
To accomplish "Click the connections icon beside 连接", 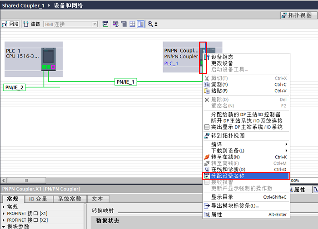I will pos(26,24).
